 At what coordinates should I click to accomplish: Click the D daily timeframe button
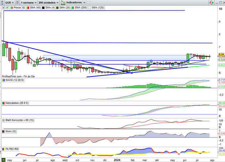click(x=17, y=2)
